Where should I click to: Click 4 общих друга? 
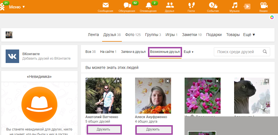click(x=146, y=121)
